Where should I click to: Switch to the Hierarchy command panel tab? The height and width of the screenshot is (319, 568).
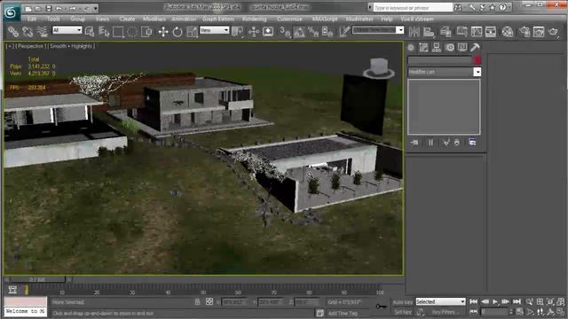click(x=437, y=47)
